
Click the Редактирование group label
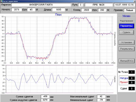click(x=126, y=21)
